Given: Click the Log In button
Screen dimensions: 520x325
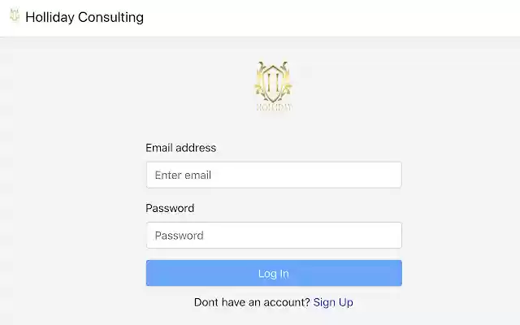Looking at the screenshot, I should pos(274,273).
